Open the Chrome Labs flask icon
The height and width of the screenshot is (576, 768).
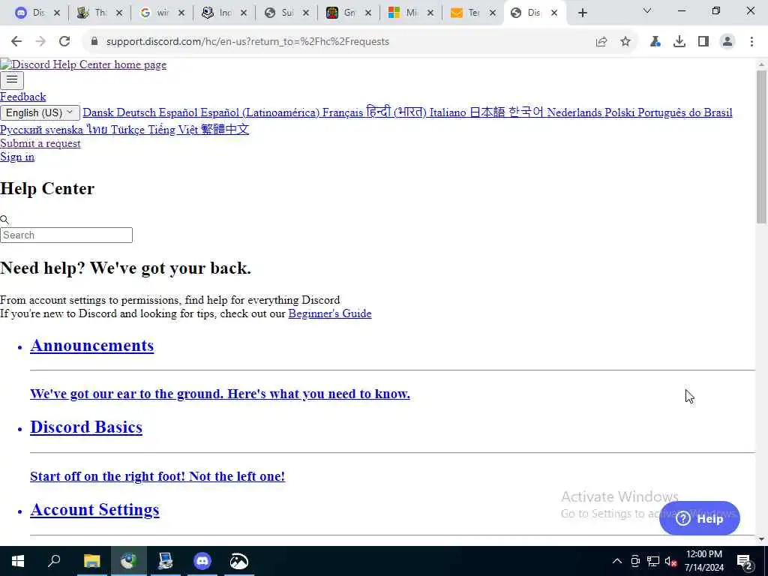pyautogui.click(x=655, y=42)
